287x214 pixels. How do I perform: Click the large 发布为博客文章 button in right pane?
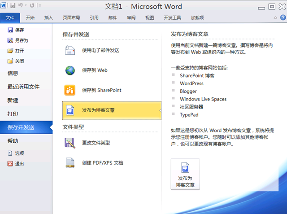185,174
